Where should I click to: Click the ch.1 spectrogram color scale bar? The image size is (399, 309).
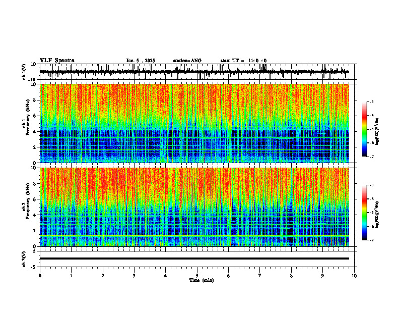365,129
